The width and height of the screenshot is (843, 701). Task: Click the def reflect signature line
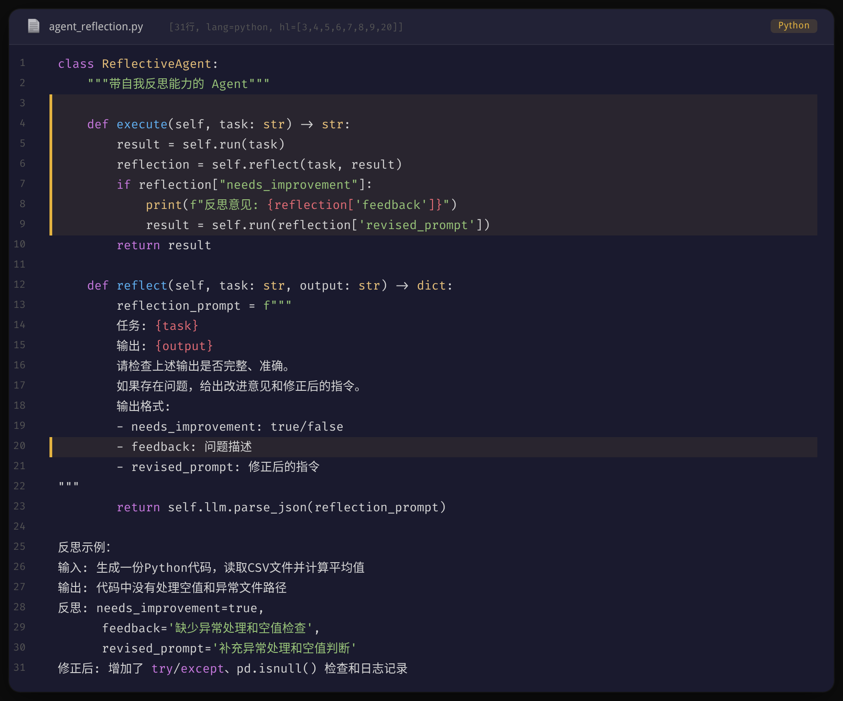coord(270,285)
